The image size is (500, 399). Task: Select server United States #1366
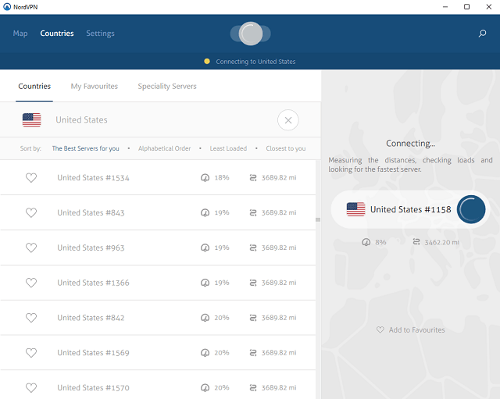(158, 283)
